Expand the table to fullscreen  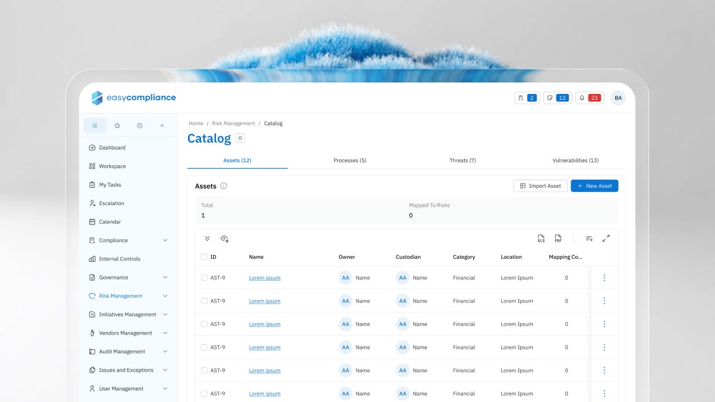(x=606, y=239)
